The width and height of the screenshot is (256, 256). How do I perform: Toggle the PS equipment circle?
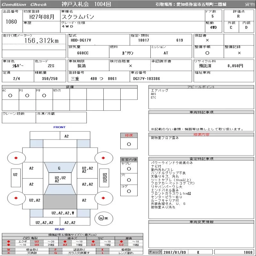[27, 96]
